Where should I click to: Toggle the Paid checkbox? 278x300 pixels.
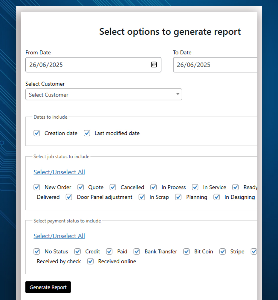[109, 251]
